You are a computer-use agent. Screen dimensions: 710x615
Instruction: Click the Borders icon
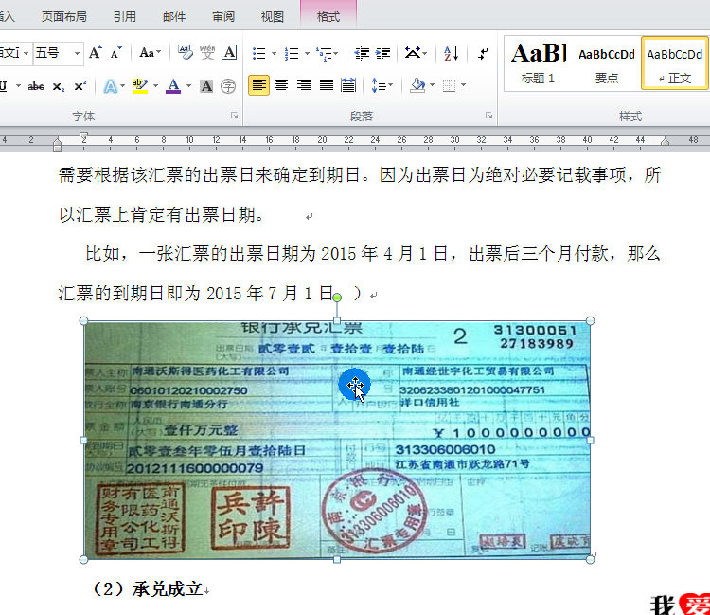coord(449,85)
